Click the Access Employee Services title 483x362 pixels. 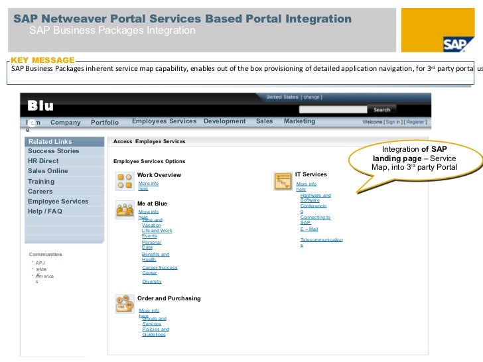coord(149,141)
